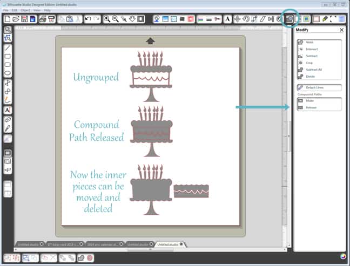Viewport: 350px width, 266px height.
Task: Click Crop in the Modify panel
Action: tap(319, 63)
